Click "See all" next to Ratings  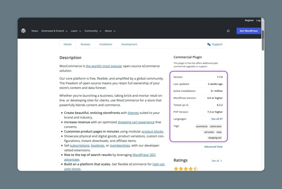[x=215, y=160]
